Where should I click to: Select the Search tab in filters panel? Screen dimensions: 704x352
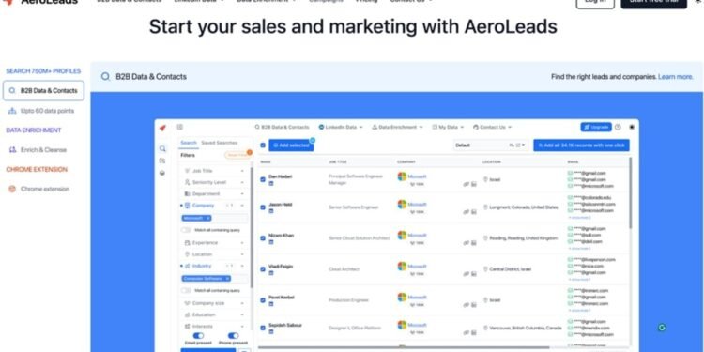coord(189,143)
